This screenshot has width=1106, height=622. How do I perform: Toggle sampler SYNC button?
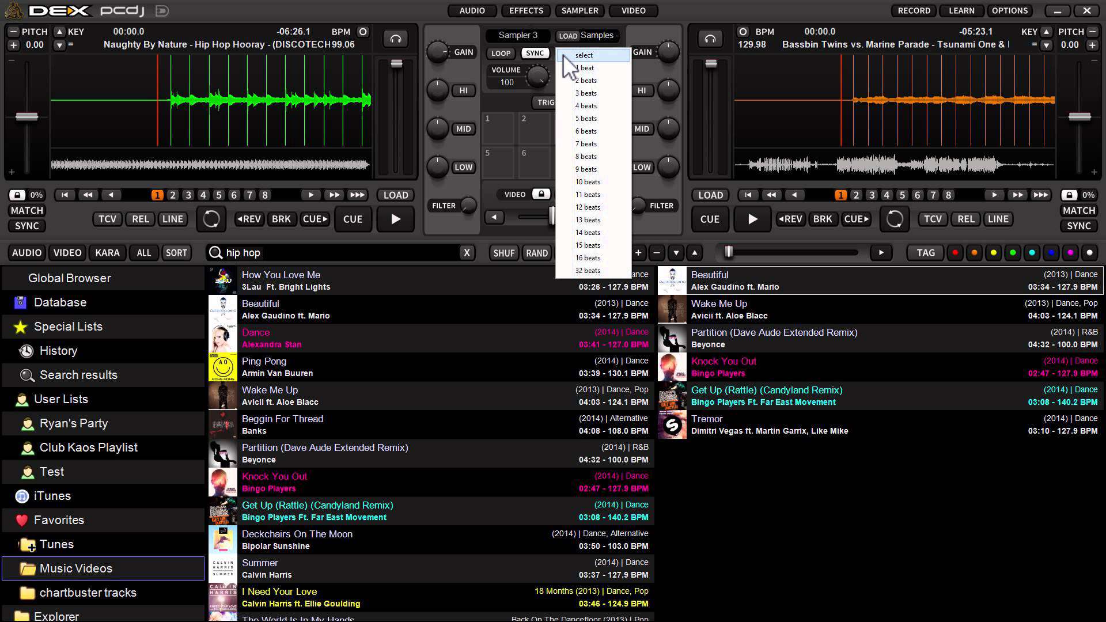tap(535, 53)
